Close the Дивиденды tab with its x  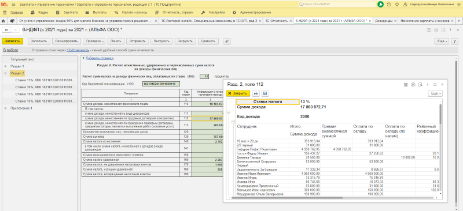pos(395,21)
